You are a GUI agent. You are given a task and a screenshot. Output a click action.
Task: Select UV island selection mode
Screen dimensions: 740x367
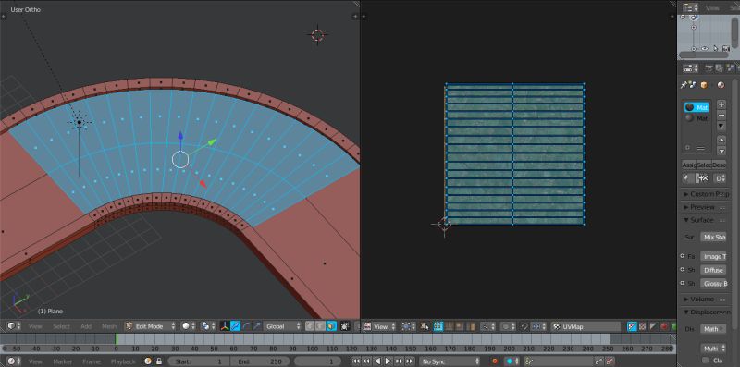click(x=471, y=326)
